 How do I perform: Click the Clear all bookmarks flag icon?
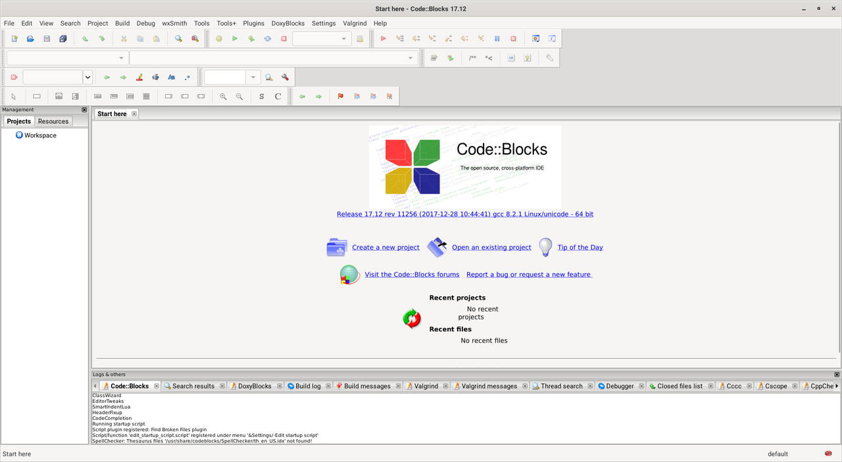tap(389, 97)
